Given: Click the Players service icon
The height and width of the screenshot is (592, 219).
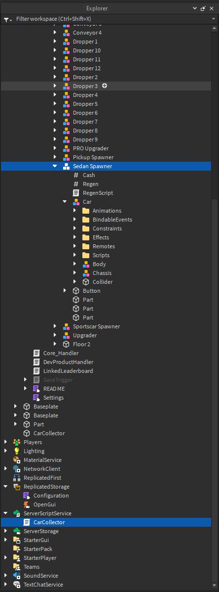Looking at the screenshot, I should 17,442.
